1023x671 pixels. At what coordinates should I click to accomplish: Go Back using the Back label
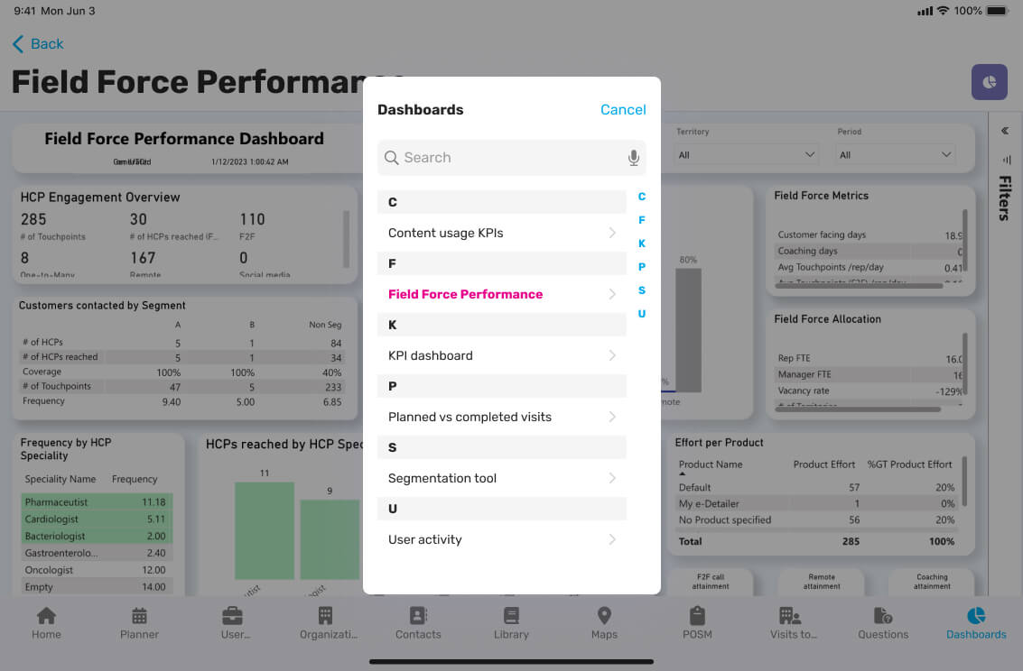[47, 43]
